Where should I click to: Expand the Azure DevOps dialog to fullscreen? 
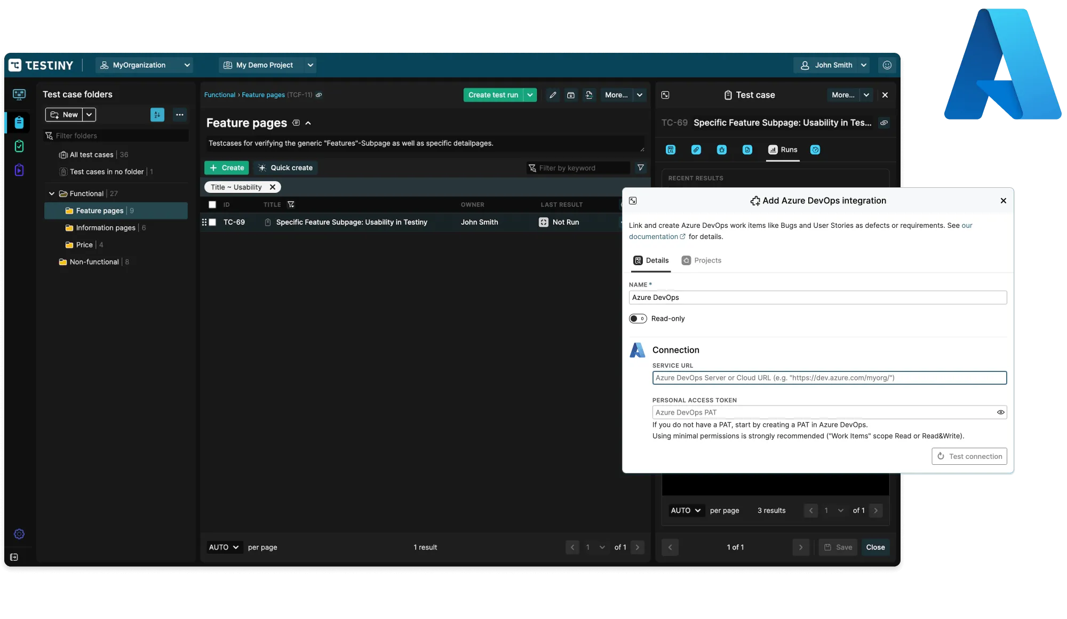pyautogui.click(x=633, y=201)
